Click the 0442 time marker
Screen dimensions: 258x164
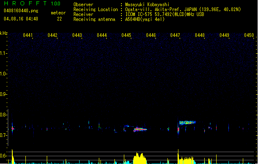pyautogui.click(x=53, y=35)
